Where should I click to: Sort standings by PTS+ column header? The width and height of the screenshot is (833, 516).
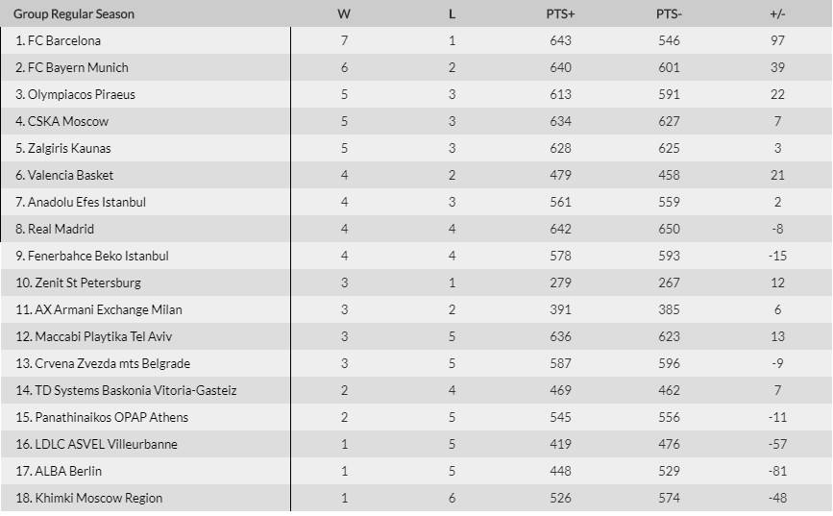[x=560, y=13]
